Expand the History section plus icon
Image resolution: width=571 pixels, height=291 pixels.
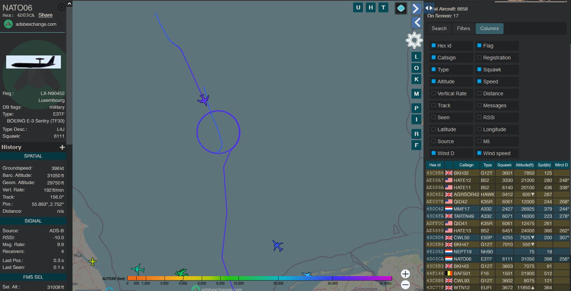[x=62, y=147]
